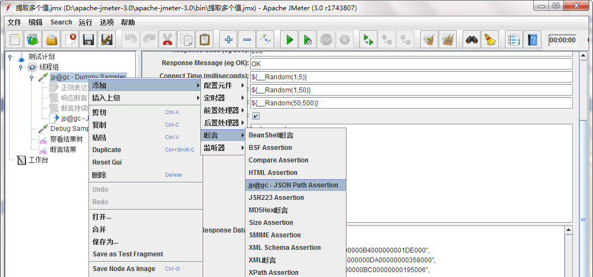Screen dimensions: 593x277
Task: Choose JSR223 Assertion from the submenu
Action: [x=295, y=198]
